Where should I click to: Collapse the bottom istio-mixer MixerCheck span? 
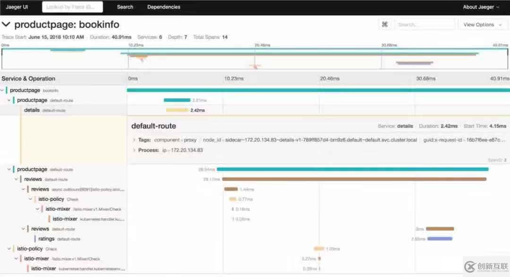(x=16, y=259)
